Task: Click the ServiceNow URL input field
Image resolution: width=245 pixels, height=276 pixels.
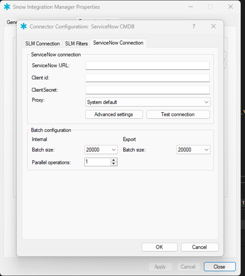Action: pyautogui.click(x=148, y=66)
